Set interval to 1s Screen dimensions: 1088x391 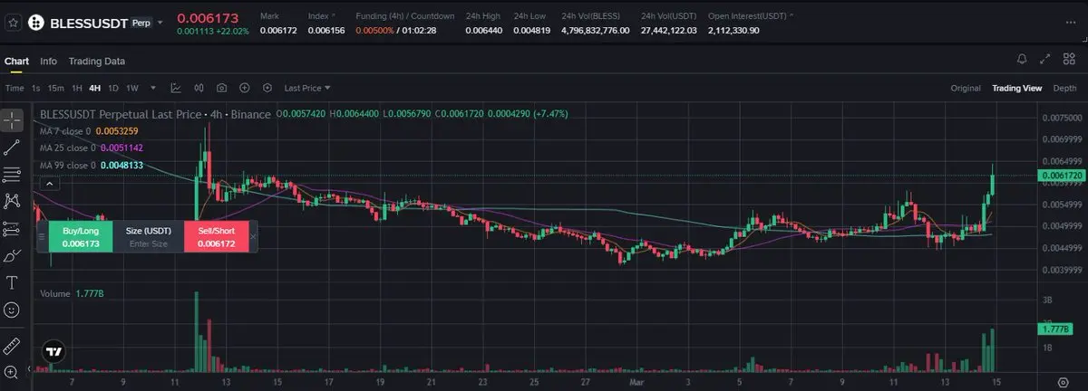click(x=36, y=88)
